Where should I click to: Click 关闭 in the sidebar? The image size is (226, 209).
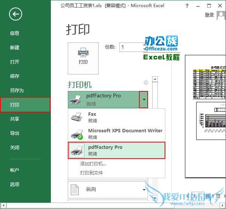coord(15,147)
